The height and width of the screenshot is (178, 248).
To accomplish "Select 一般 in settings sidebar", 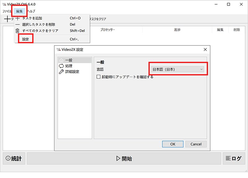I will tap(75, 60).
